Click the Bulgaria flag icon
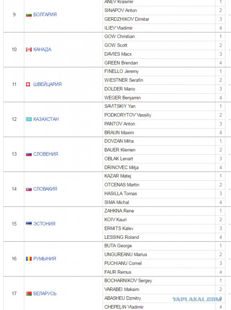The width and height of the screenshot is (231, 310). (29, 15)
